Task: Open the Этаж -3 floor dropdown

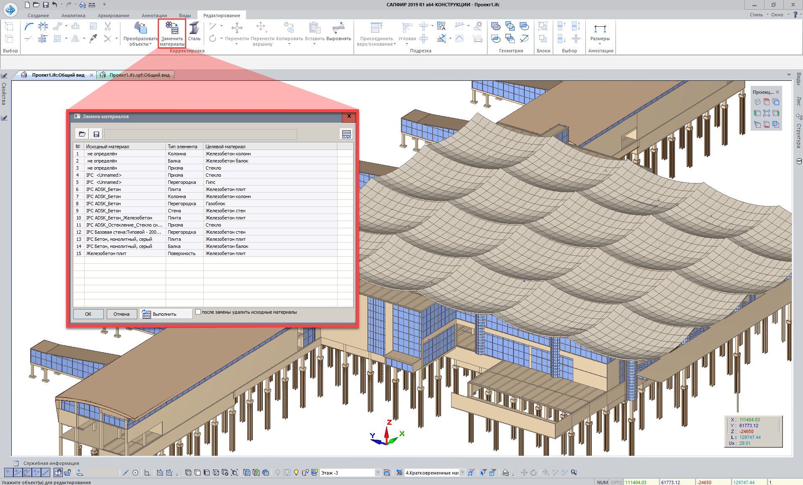Action: pyautogui.click(x=377, y=472)
